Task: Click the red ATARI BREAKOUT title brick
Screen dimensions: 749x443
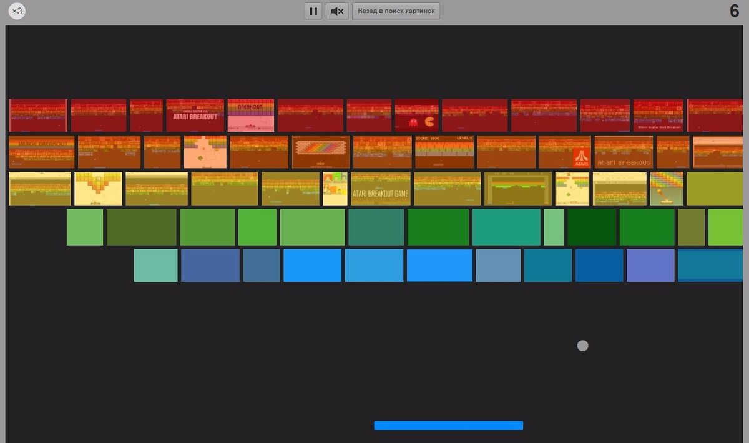Action: point(195,116)
